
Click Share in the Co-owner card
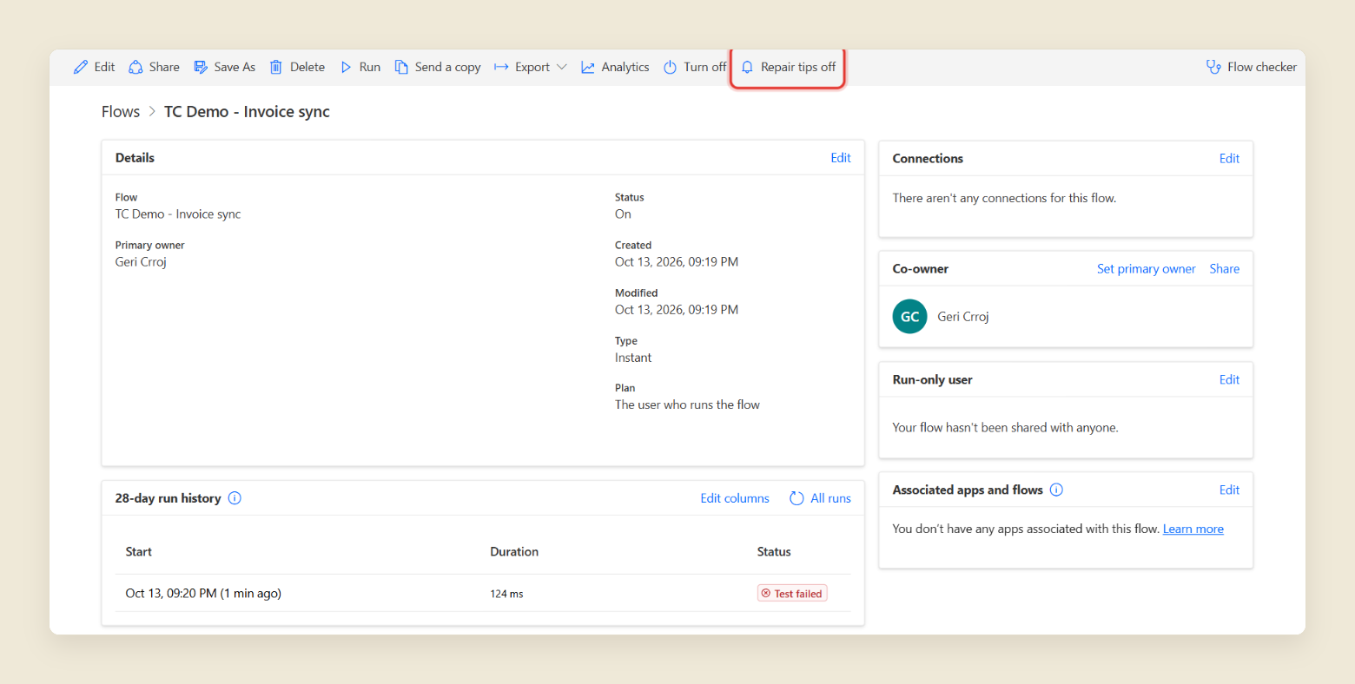pos(1225,268)
